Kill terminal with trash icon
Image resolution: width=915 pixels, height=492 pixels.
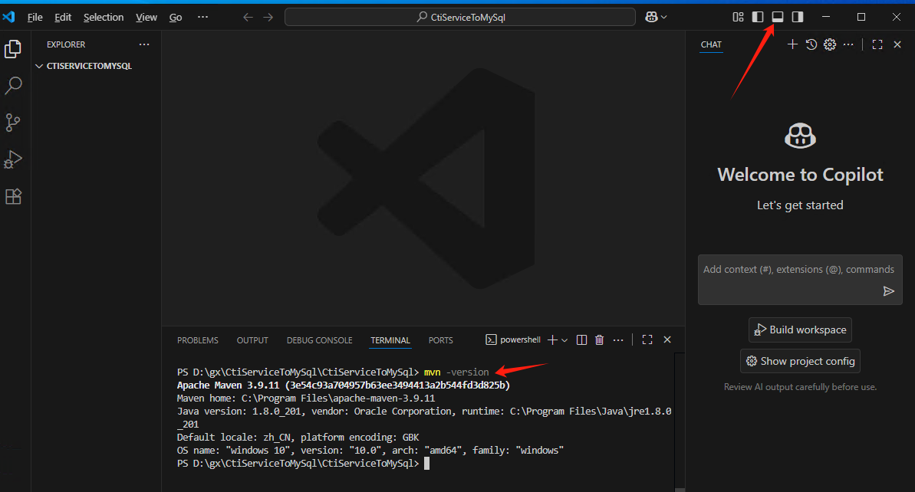click(x=599, y=339)
